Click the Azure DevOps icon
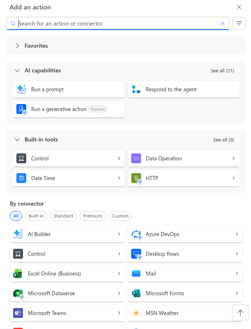251x329 pixels. point(137,234)
